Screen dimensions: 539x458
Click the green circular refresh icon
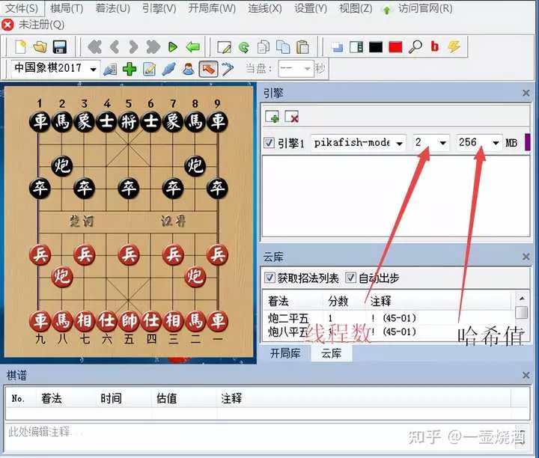tap(244, 47)
